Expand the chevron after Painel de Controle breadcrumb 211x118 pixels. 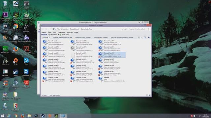point(69,29)
